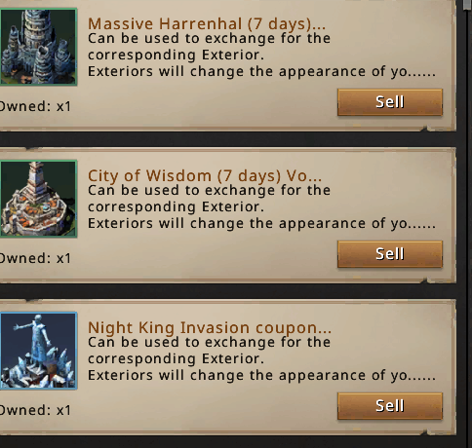Click the Night King Invasion coupon title

point(210,327)
